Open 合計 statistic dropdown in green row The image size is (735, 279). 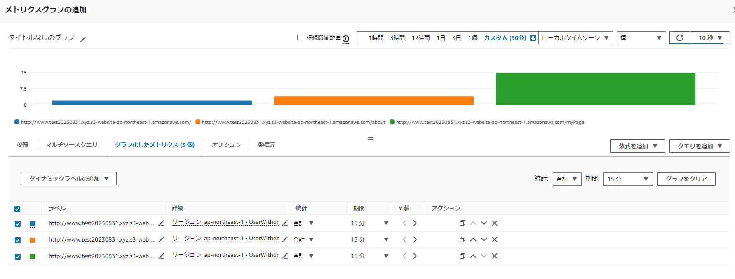coord(303,256)
